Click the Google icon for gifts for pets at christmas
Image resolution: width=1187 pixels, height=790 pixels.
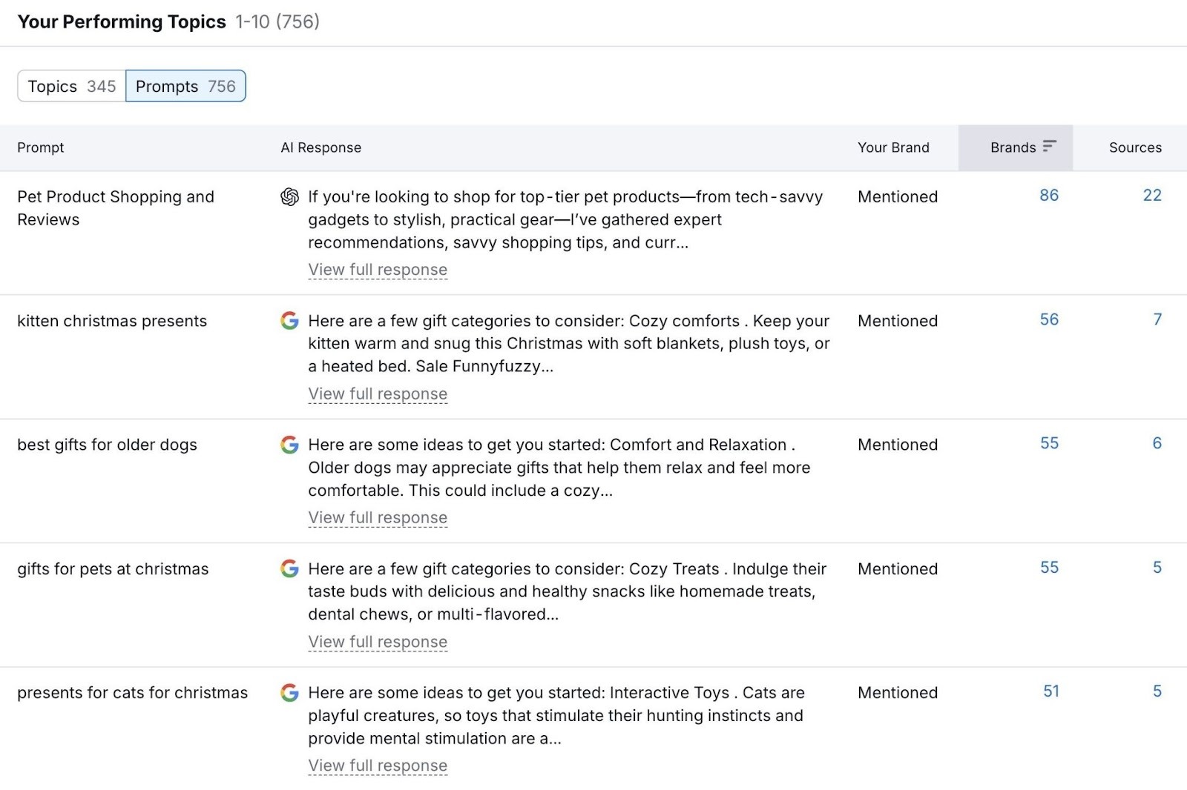pos(289,569)
